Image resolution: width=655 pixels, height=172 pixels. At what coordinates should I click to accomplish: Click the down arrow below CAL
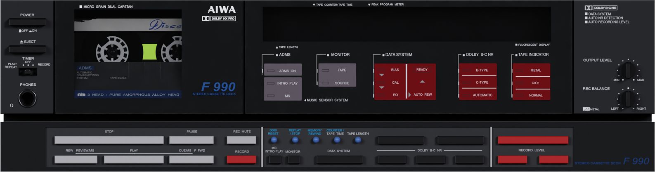(x=381, y=88)
